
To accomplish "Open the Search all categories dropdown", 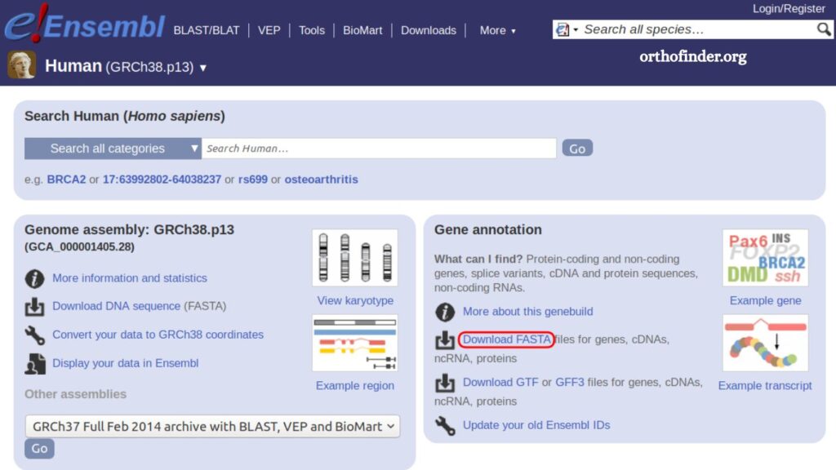I will 113,149.
